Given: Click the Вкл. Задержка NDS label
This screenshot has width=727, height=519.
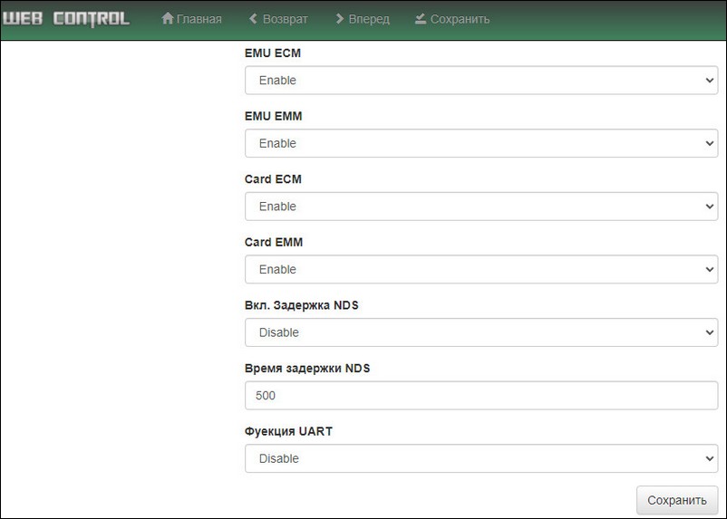Looking at the screenshot, I should 301,305.
